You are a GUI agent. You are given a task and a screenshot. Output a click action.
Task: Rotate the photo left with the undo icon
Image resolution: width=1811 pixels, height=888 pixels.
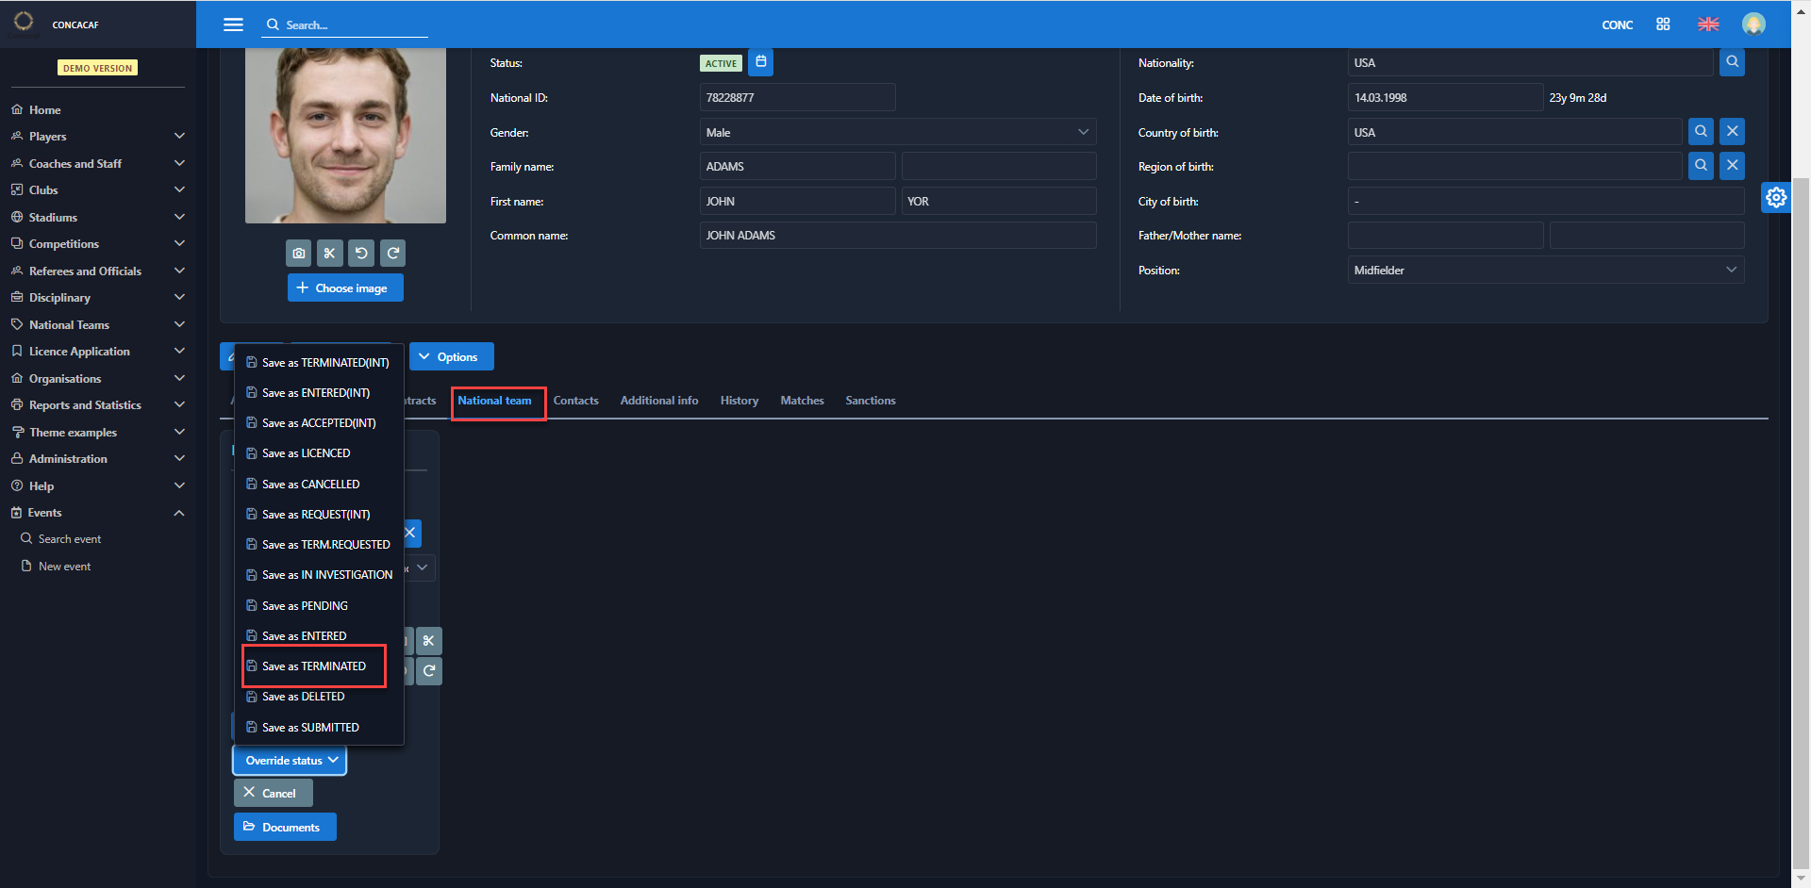pyautogui.click(x=361, y=253)
